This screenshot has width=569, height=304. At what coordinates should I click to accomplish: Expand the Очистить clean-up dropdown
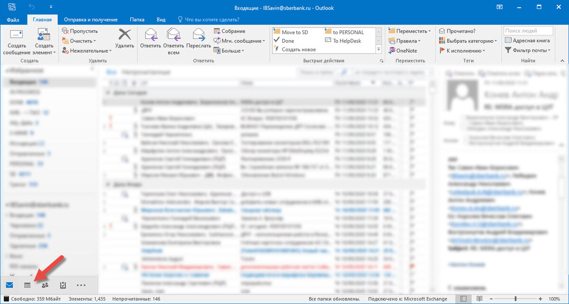pyautogui.click(x=80, y=41)
